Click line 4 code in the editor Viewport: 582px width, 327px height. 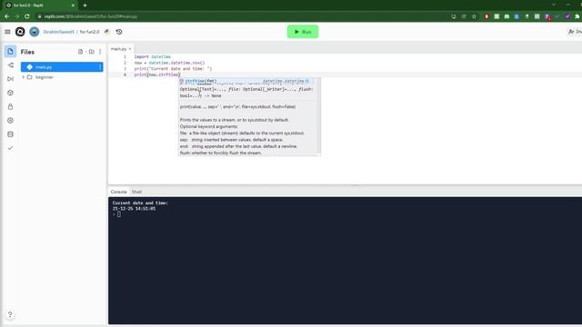click(x=157, y=74)
